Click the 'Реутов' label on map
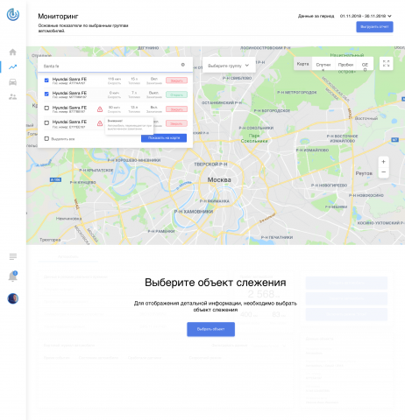This screenshot has width=405, height=420. coord(364,173)
